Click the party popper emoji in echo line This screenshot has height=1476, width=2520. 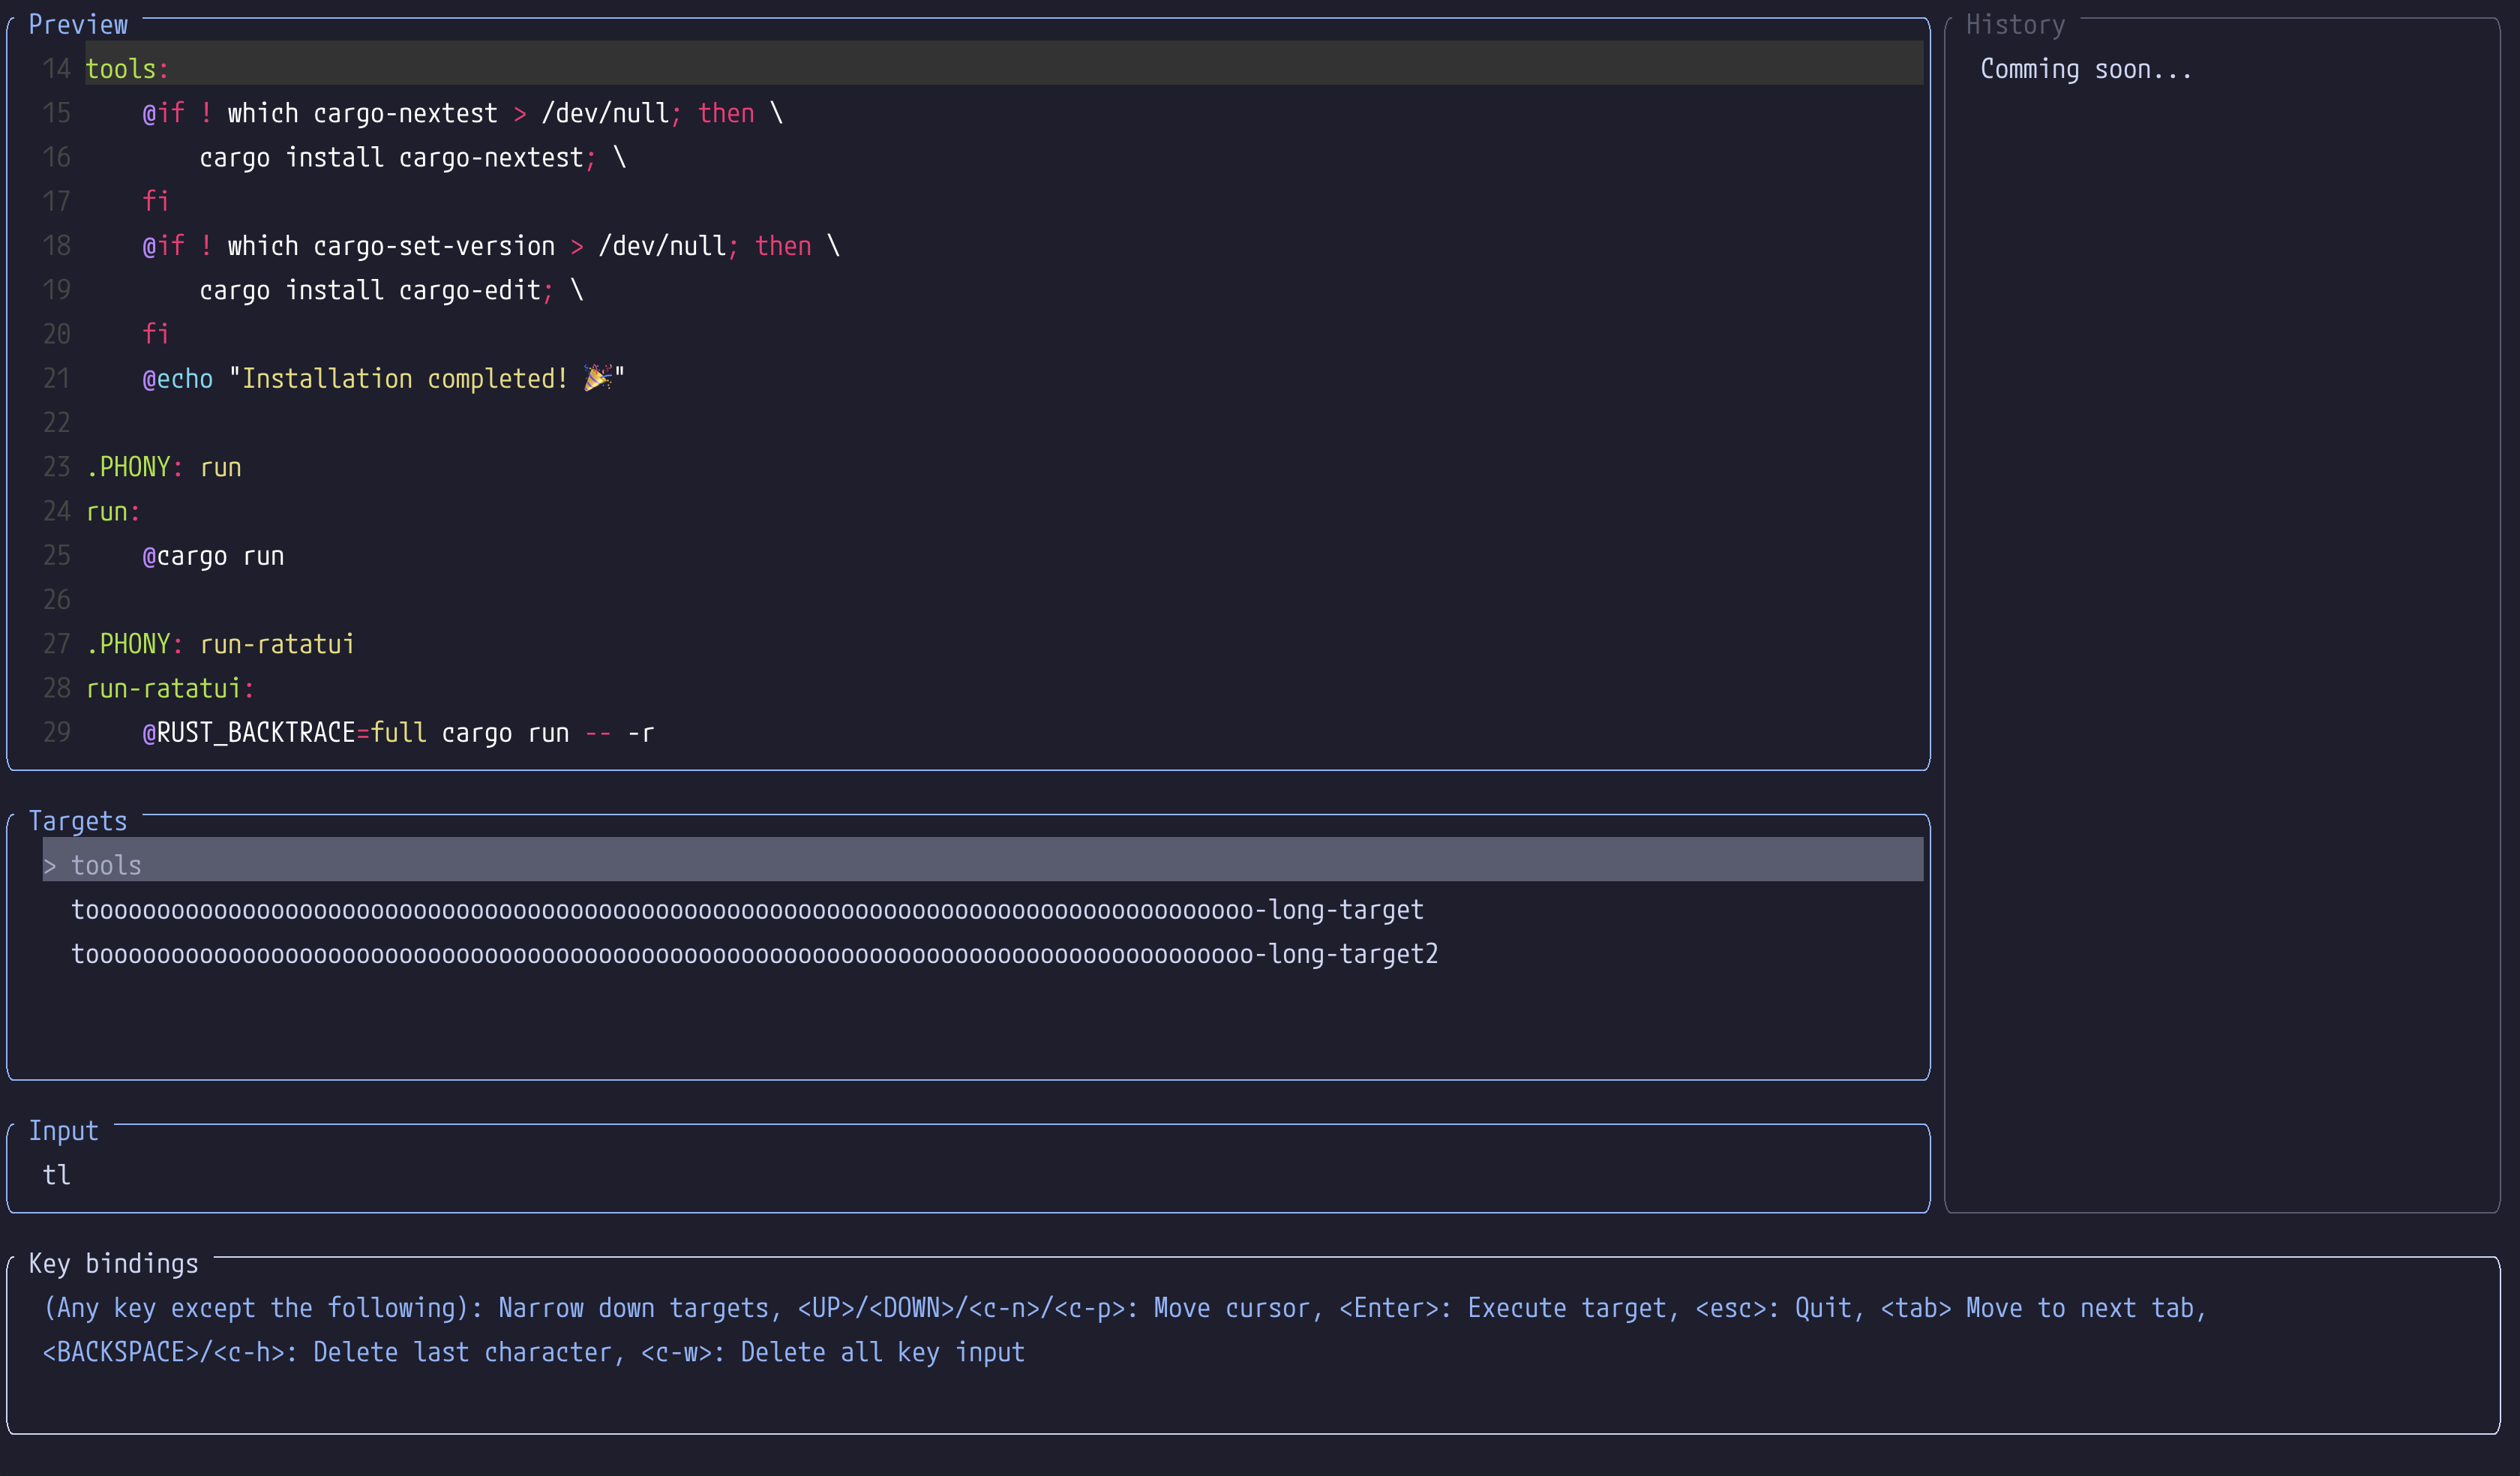coord(597,378)
